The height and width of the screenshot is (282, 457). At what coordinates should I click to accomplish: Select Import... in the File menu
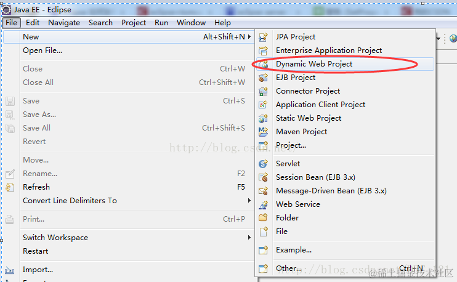[x=128, y=270]
